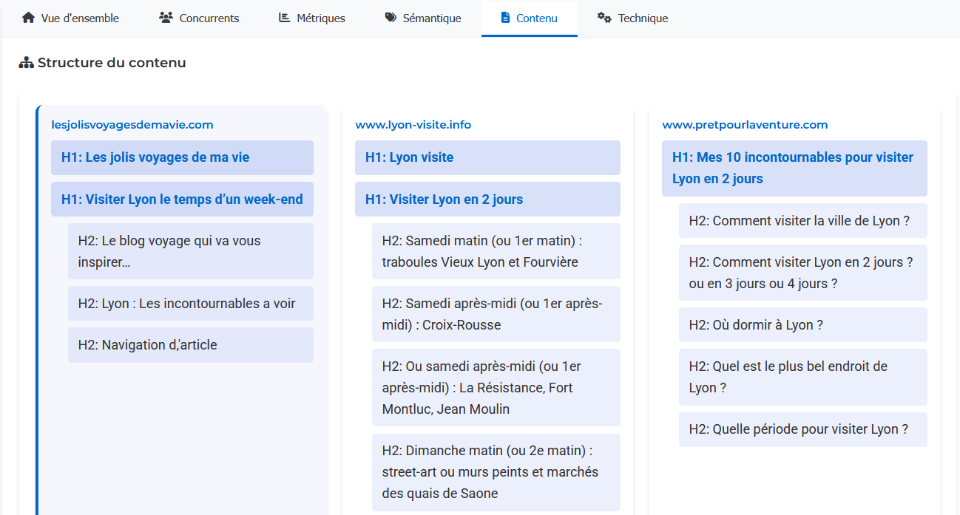Click the H2 'Quelle période pour visiter Lyon ?' card
The width and height of the screenshot is (960, 515).
click(x=802, y=429)
